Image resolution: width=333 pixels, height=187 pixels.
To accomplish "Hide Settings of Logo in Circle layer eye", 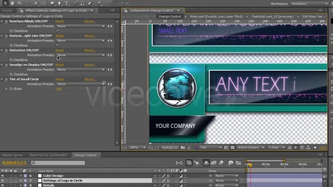I will (x=3, y=181).
